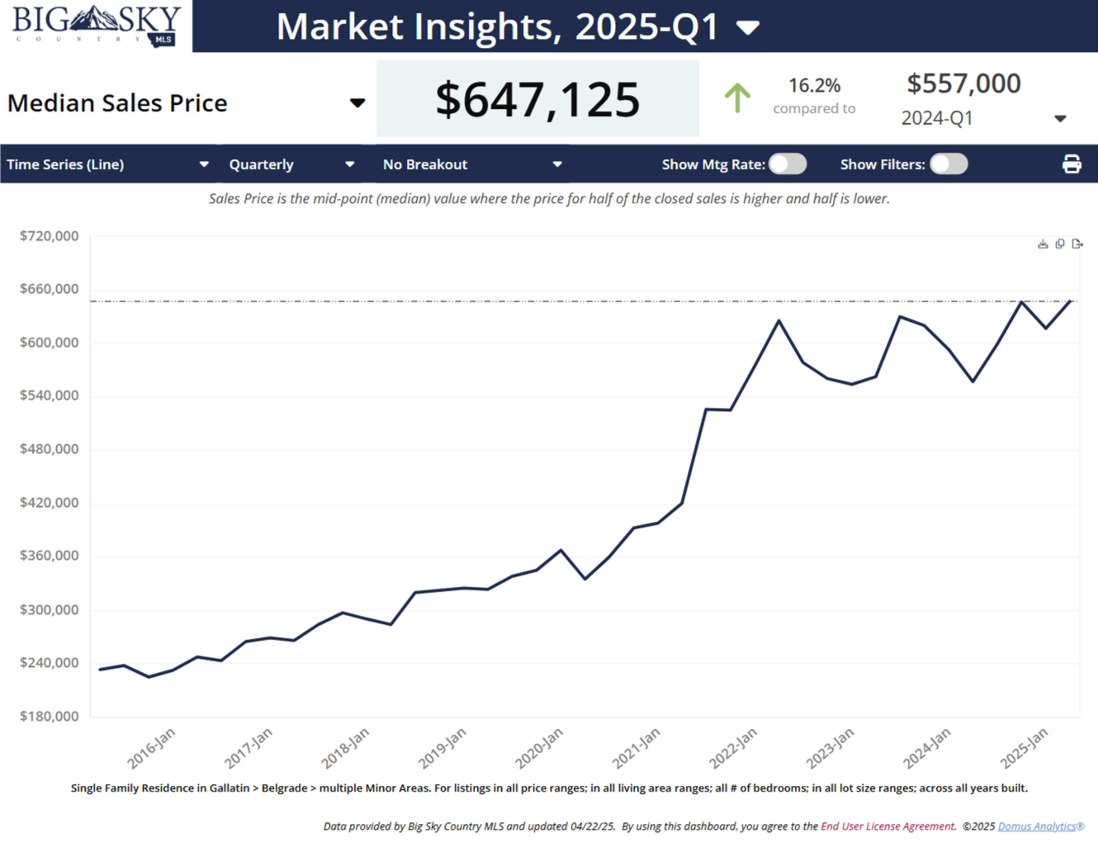1098x842 pixels.
Task: Click the 2018-Jan x-axis label
Action: click(x=346, y=748)
